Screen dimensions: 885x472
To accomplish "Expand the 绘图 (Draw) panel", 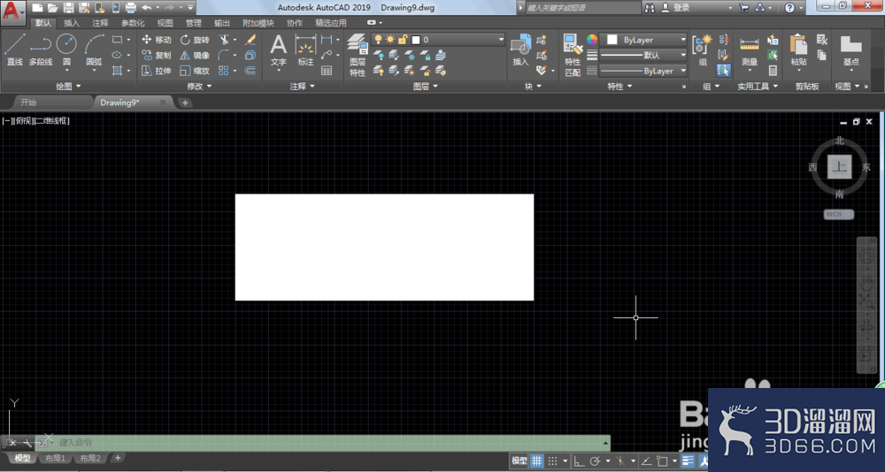I will 68,87.
